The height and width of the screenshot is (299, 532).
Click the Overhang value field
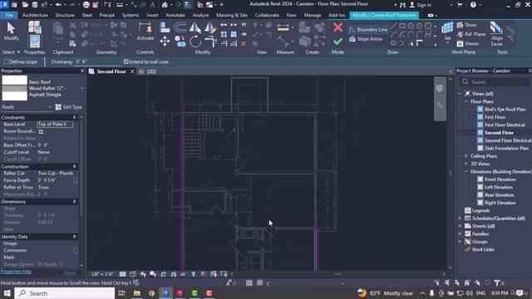pos(96,62)
